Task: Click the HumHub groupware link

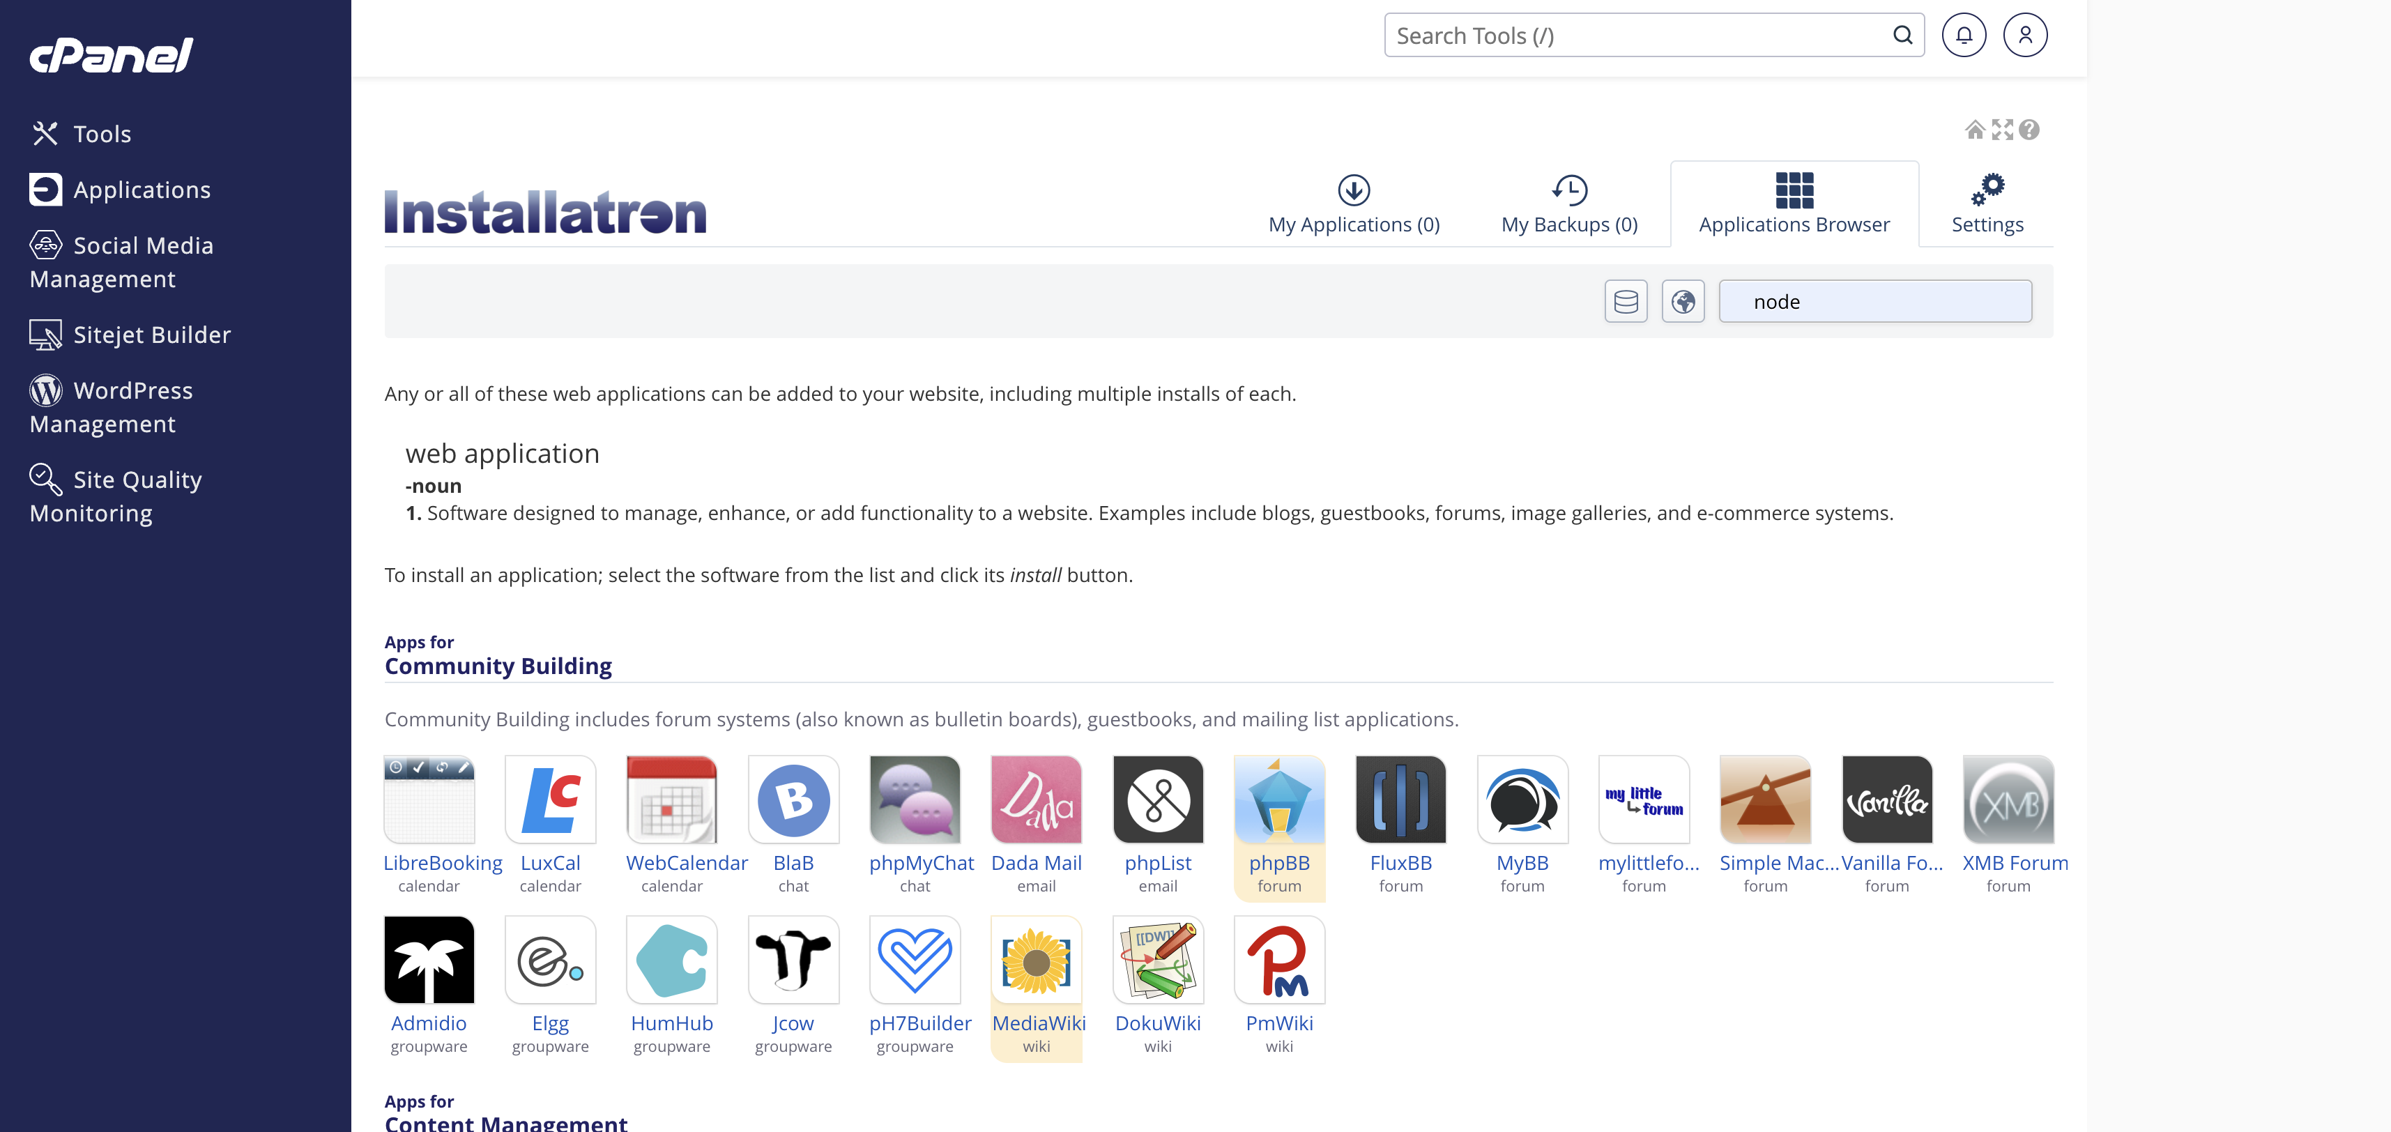Action: (x=671, y=1023)
